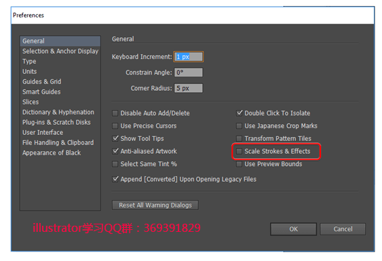Open Selection & Anchor Display preferences
382x261 pixels.
coord(60,51)
